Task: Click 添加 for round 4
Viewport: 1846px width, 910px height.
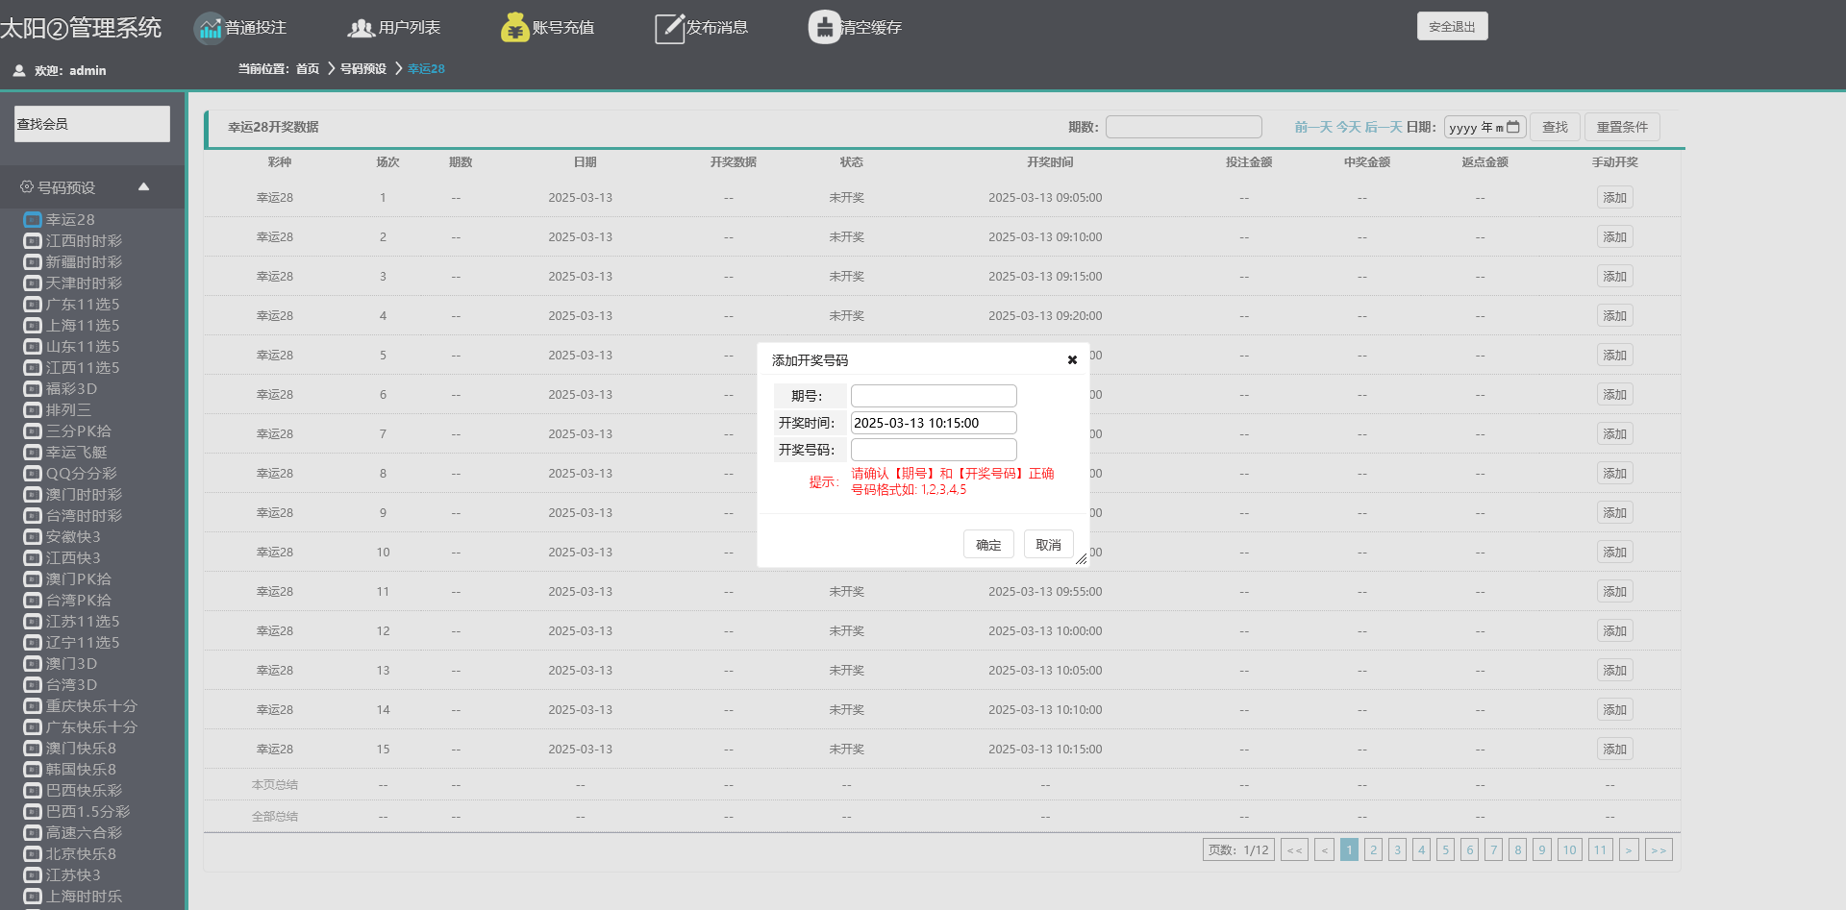Action: tap(1614, 315)
